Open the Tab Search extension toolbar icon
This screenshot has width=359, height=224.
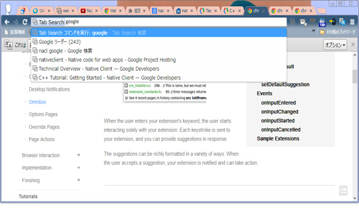pos(292,22)
